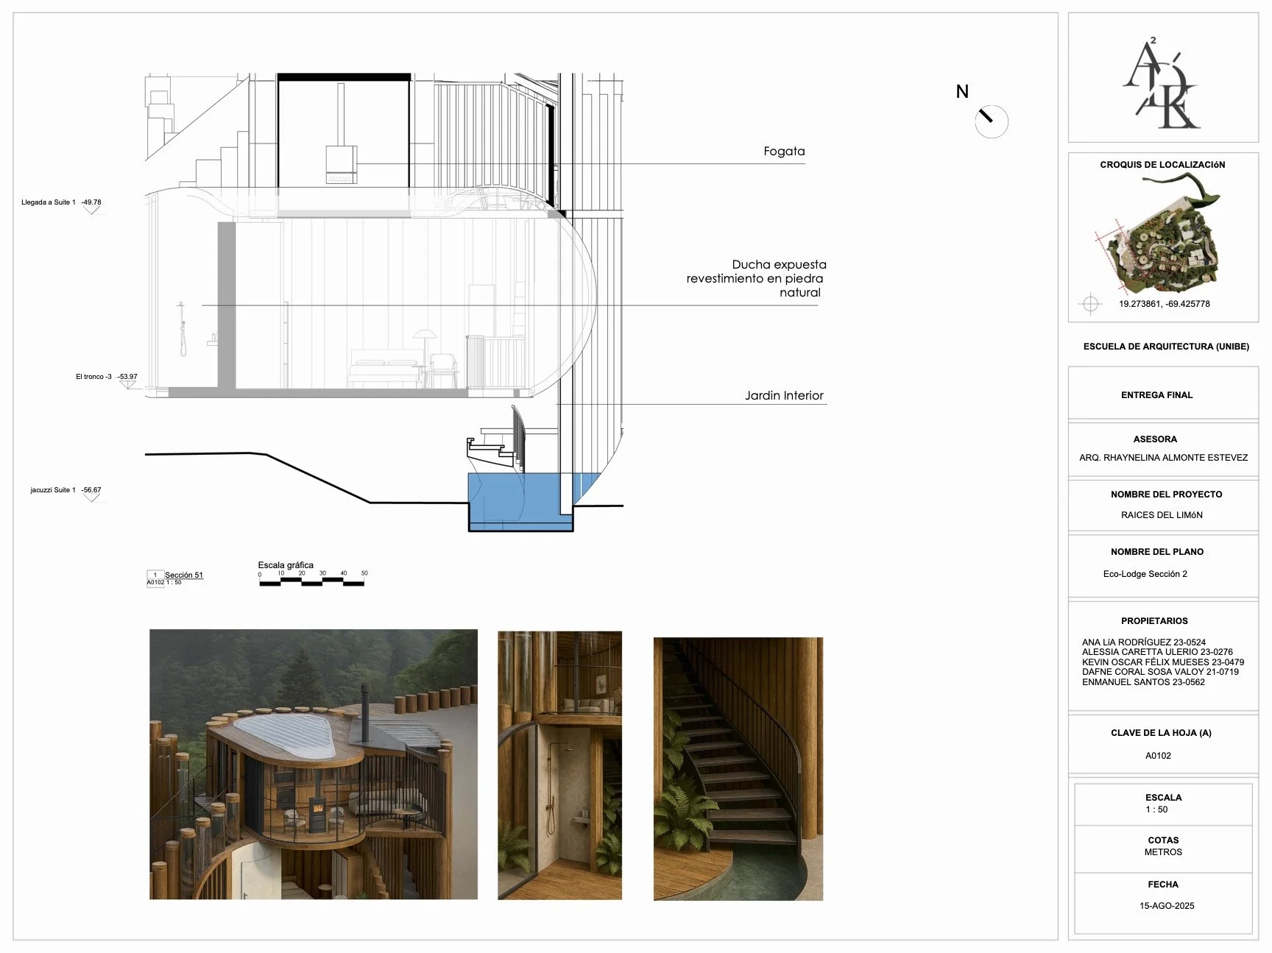Select the Ducha expuesta annotation text
The image size is (1272, 953).
pos(756,278)
